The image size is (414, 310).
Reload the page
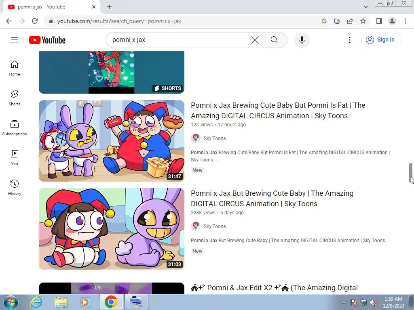click(35, 21)
